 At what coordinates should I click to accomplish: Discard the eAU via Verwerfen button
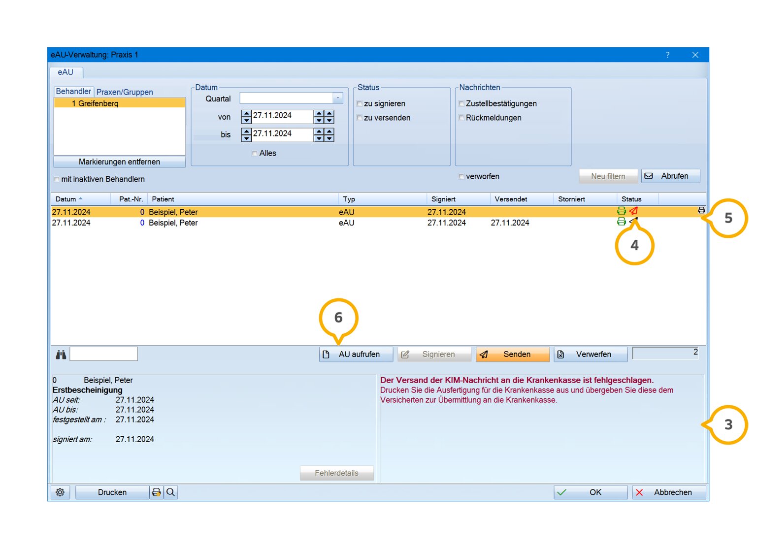pyautogui.click(x=591, y=355)
